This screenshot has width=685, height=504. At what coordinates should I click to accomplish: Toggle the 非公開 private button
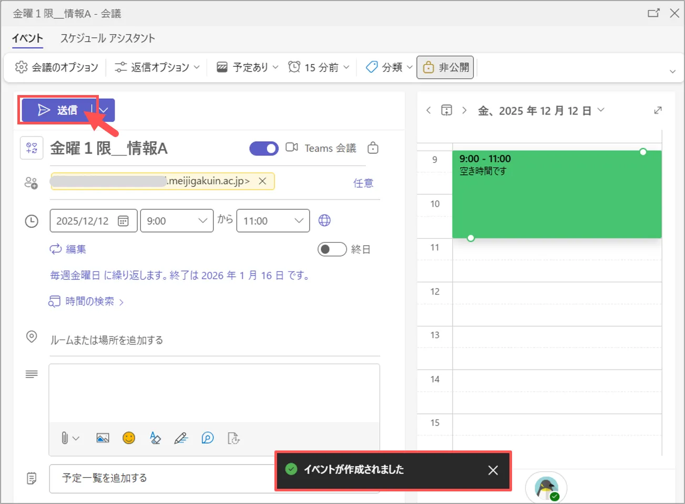coord(445,67)
